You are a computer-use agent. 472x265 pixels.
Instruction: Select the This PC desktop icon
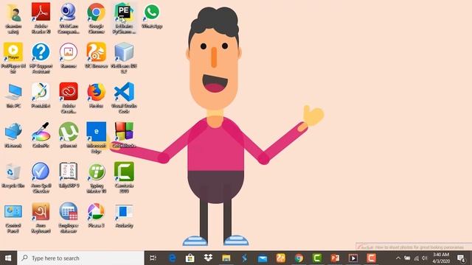(x=13, y=91)
